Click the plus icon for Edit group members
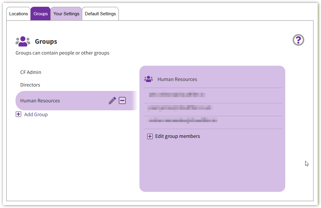321x208 pixels. click(150, 136)
